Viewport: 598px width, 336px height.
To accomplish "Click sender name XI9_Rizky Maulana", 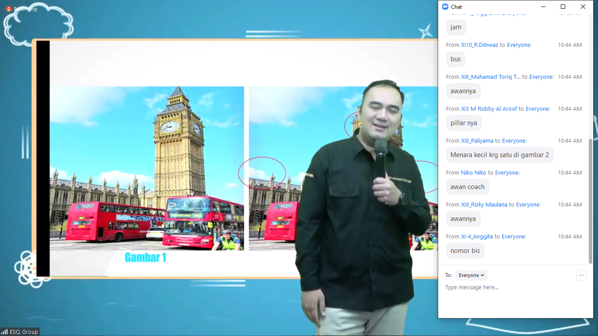I will pyautogui.click(x=484, y=205).
